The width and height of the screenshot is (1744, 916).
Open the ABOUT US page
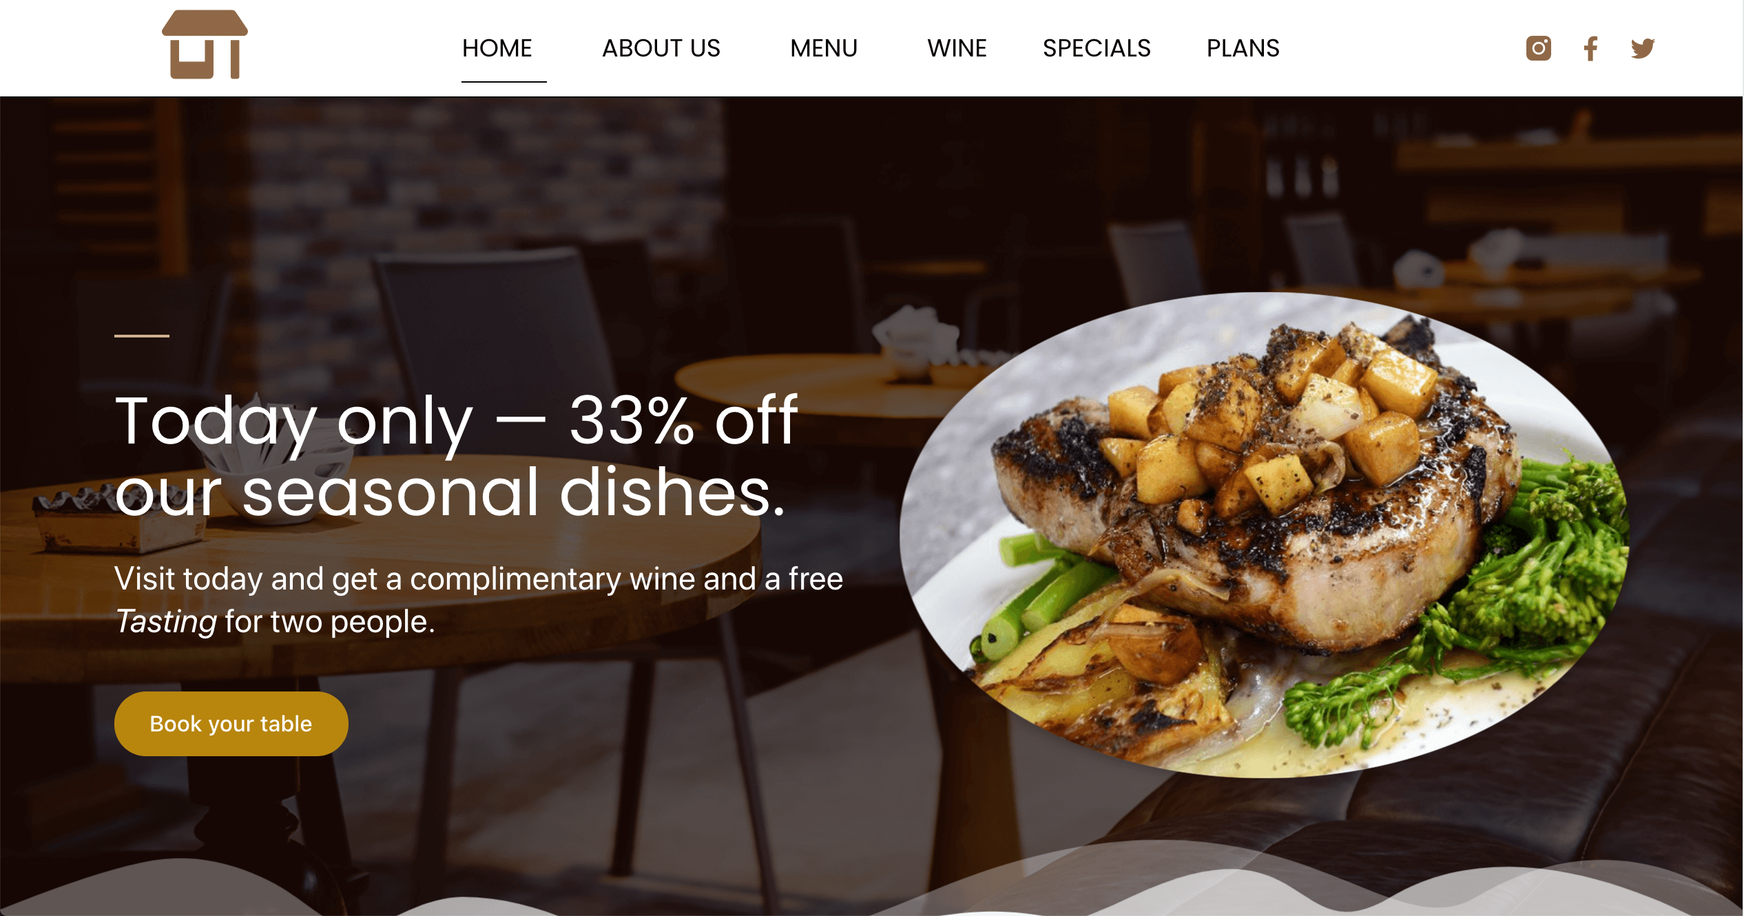(661, 48)
